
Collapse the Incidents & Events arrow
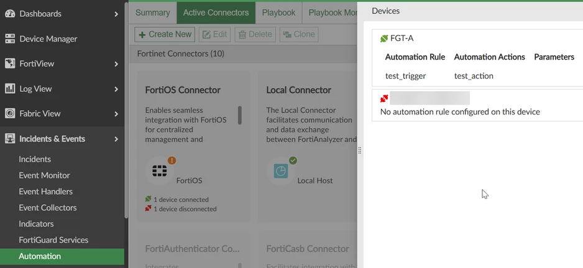pyautogui.click(x=116, y=139)
